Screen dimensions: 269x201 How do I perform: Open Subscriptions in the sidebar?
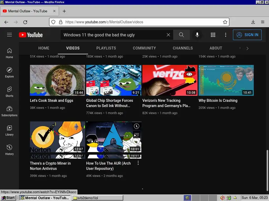click(x=9, y=111)
